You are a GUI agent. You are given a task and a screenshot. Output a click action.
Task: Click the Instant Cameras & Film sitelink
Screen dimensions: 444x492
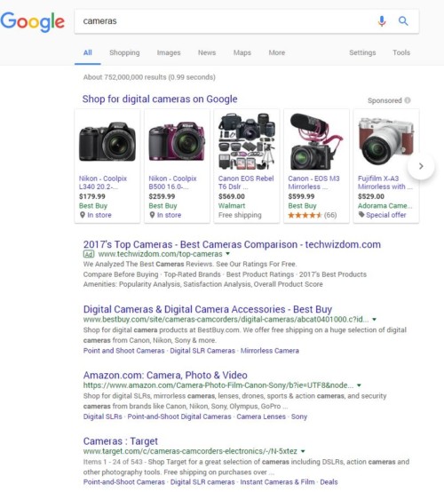click(x=277, y=482)
